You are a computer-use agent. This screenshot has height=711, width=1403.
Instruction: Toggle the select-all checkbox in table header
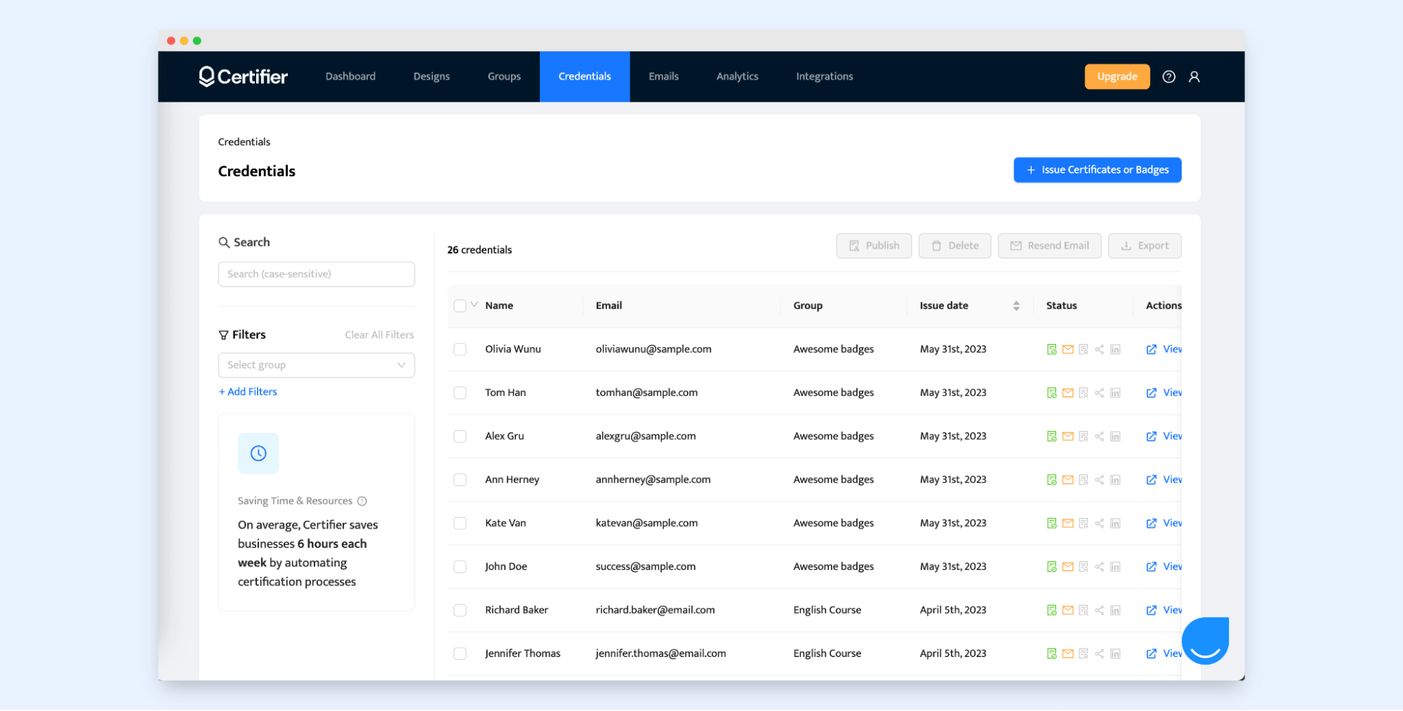pos(460,306)
